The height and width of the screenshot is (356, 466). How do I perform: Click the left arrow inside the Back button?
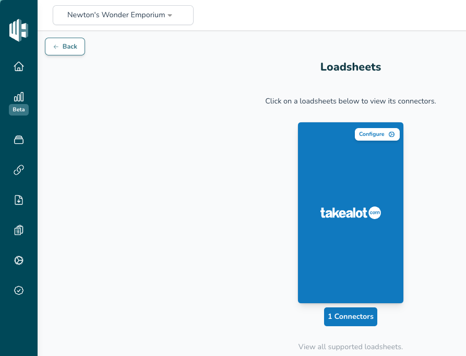[56, 47]
